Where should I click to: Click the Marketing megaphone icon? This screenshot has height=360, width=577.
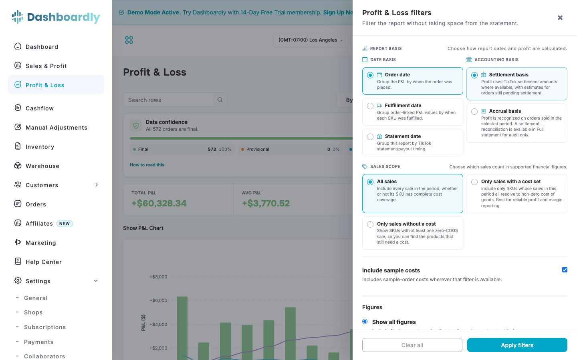point(18,242)
